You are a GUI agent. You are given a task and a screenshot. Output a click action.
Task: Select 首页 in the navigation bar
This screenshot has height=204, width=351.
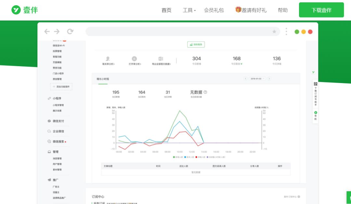(x=166, y=10)
